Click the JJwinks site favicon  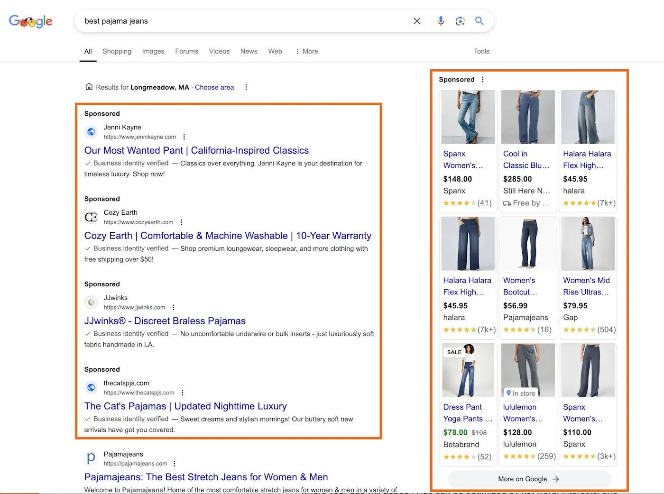91,302
